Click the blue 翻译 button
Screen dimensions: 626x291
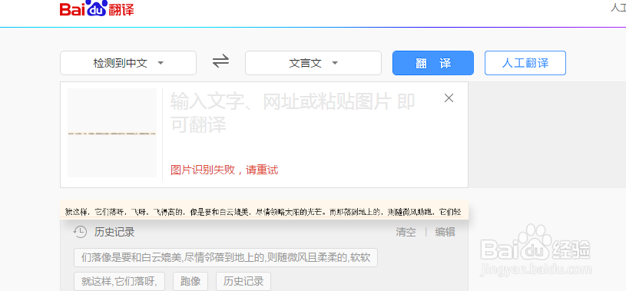click(x=433, y=63)
